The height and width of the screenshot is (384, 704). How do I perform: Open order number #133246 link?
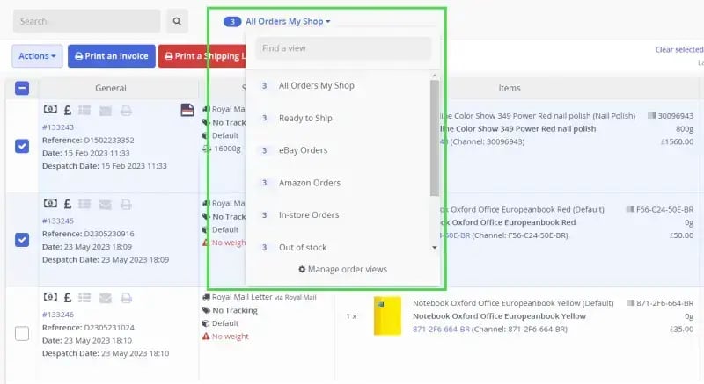(x=58, y=315)
